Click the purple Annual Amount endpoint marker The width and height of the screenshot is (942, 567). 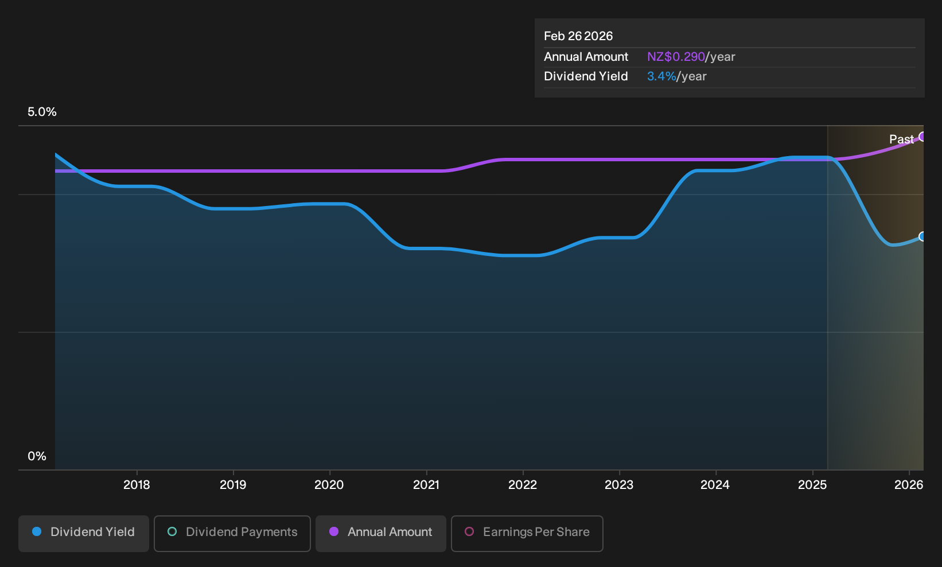[x=922, y=137]
